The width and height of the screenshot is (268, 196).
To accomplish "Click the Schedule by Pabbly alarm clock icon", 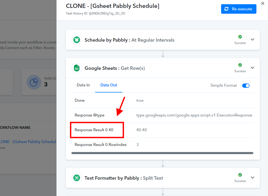I will click(x=77, y=40).
